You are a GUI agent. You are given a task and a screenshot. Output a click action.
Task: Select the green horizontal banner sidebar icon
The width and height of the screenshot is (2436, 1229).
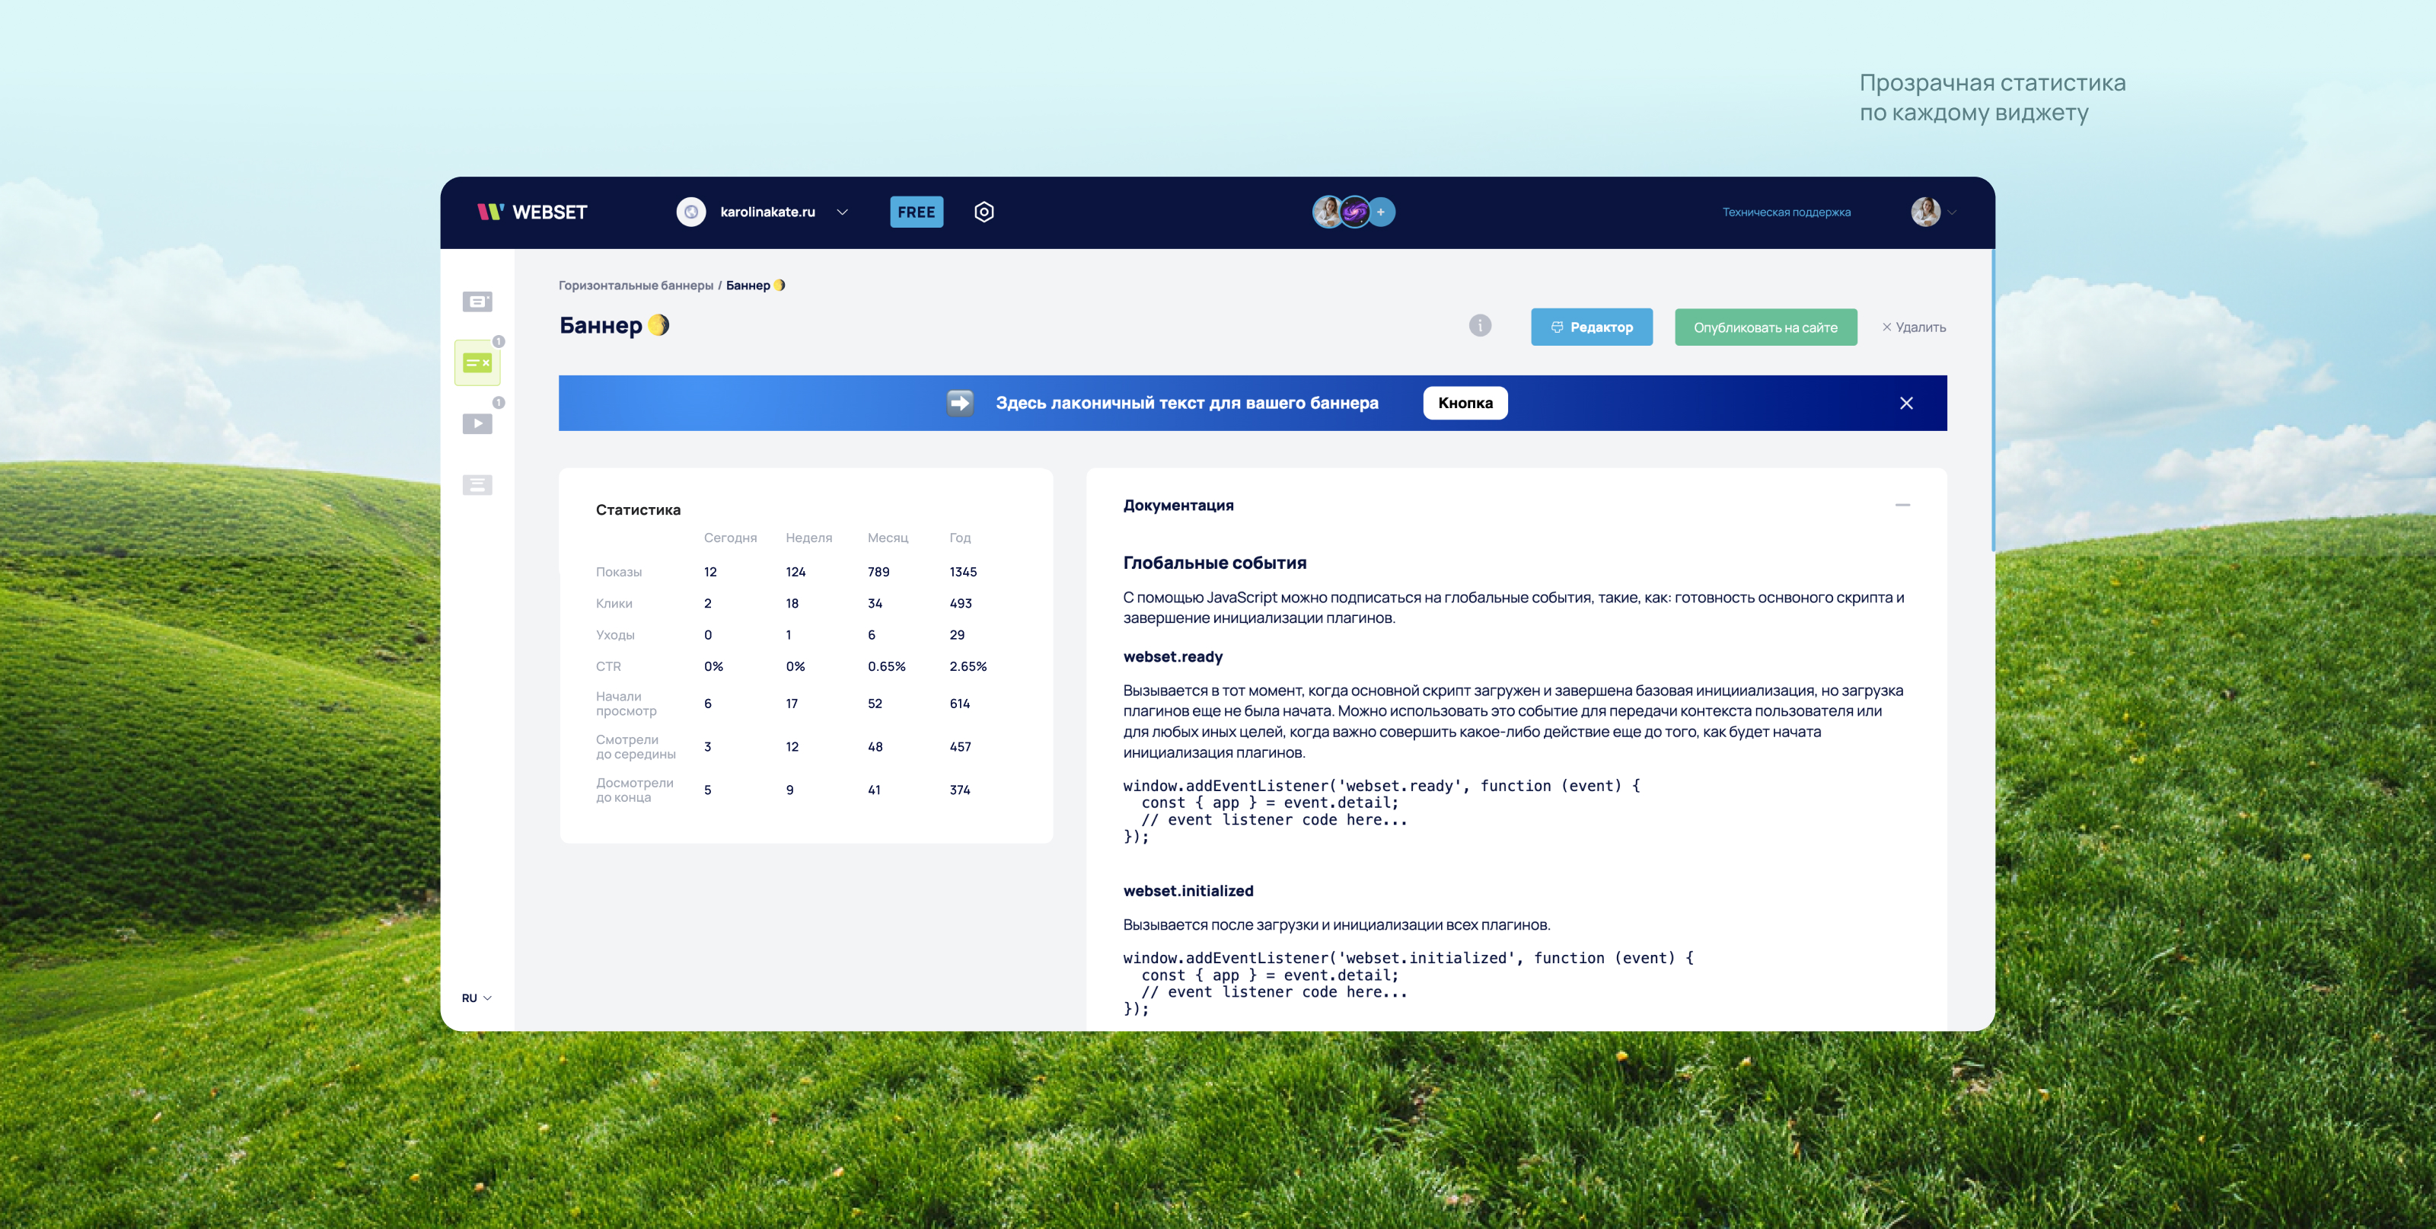[477, 363]
